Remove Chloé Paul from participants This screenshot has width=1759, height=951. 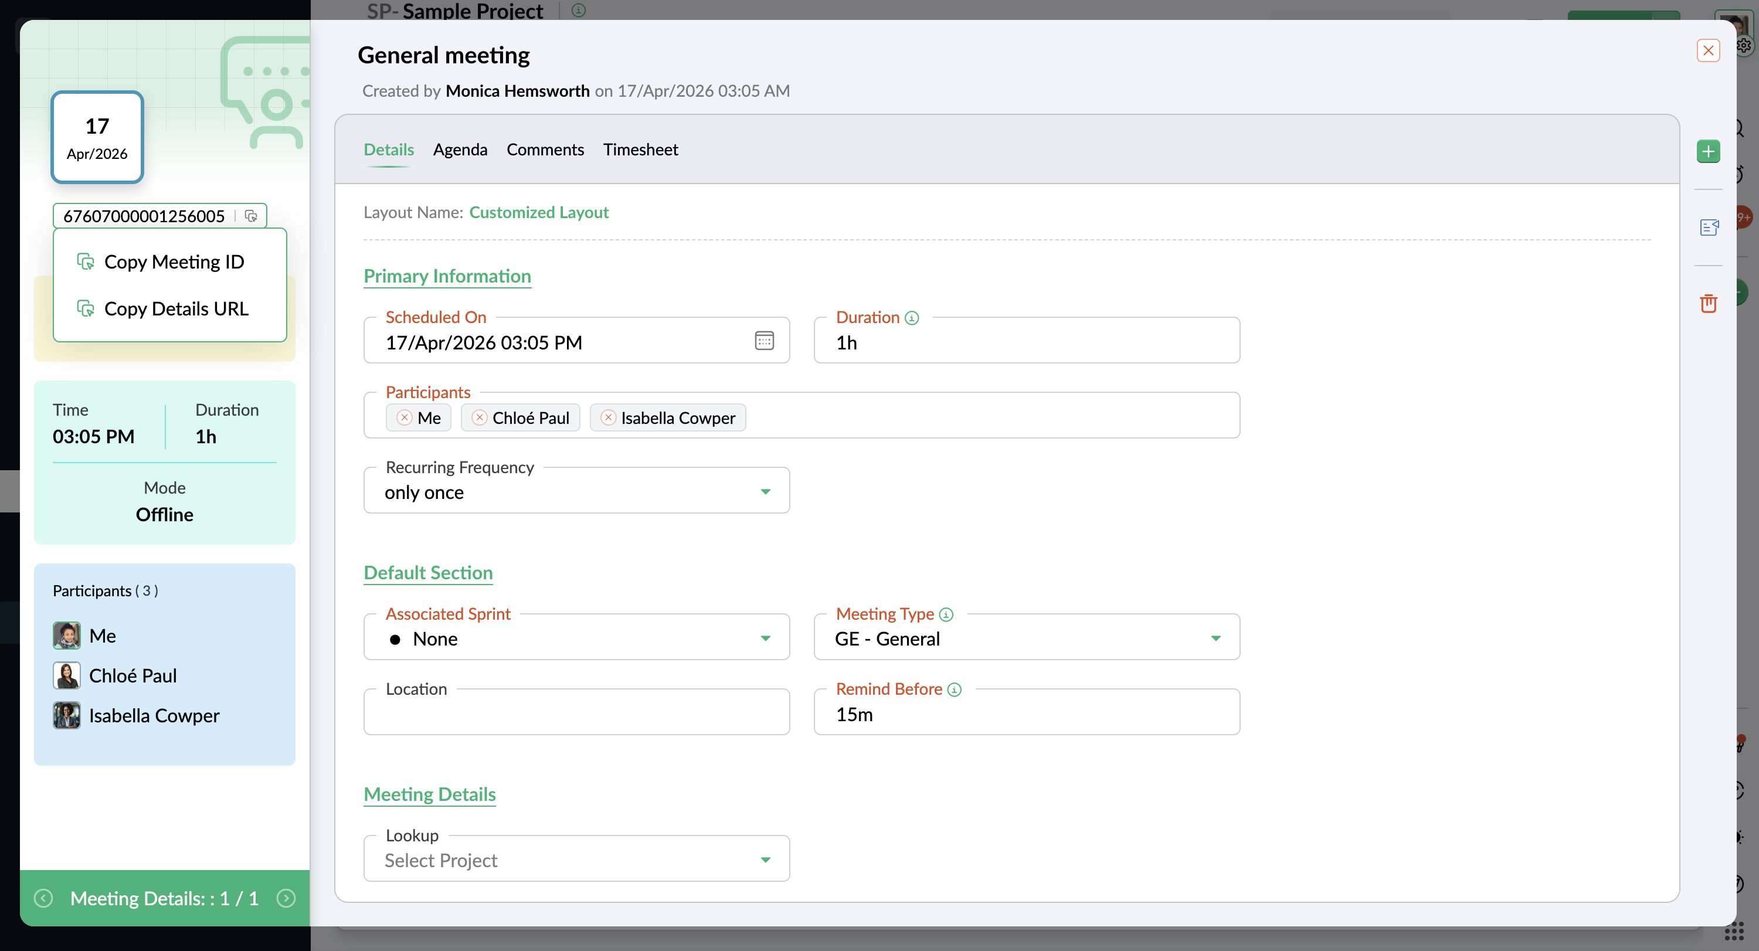[x=480, y=418]
